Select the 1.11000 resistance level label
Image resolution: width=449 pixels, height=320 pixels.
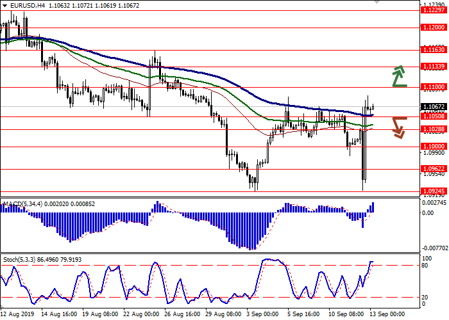tap(432, 86)
